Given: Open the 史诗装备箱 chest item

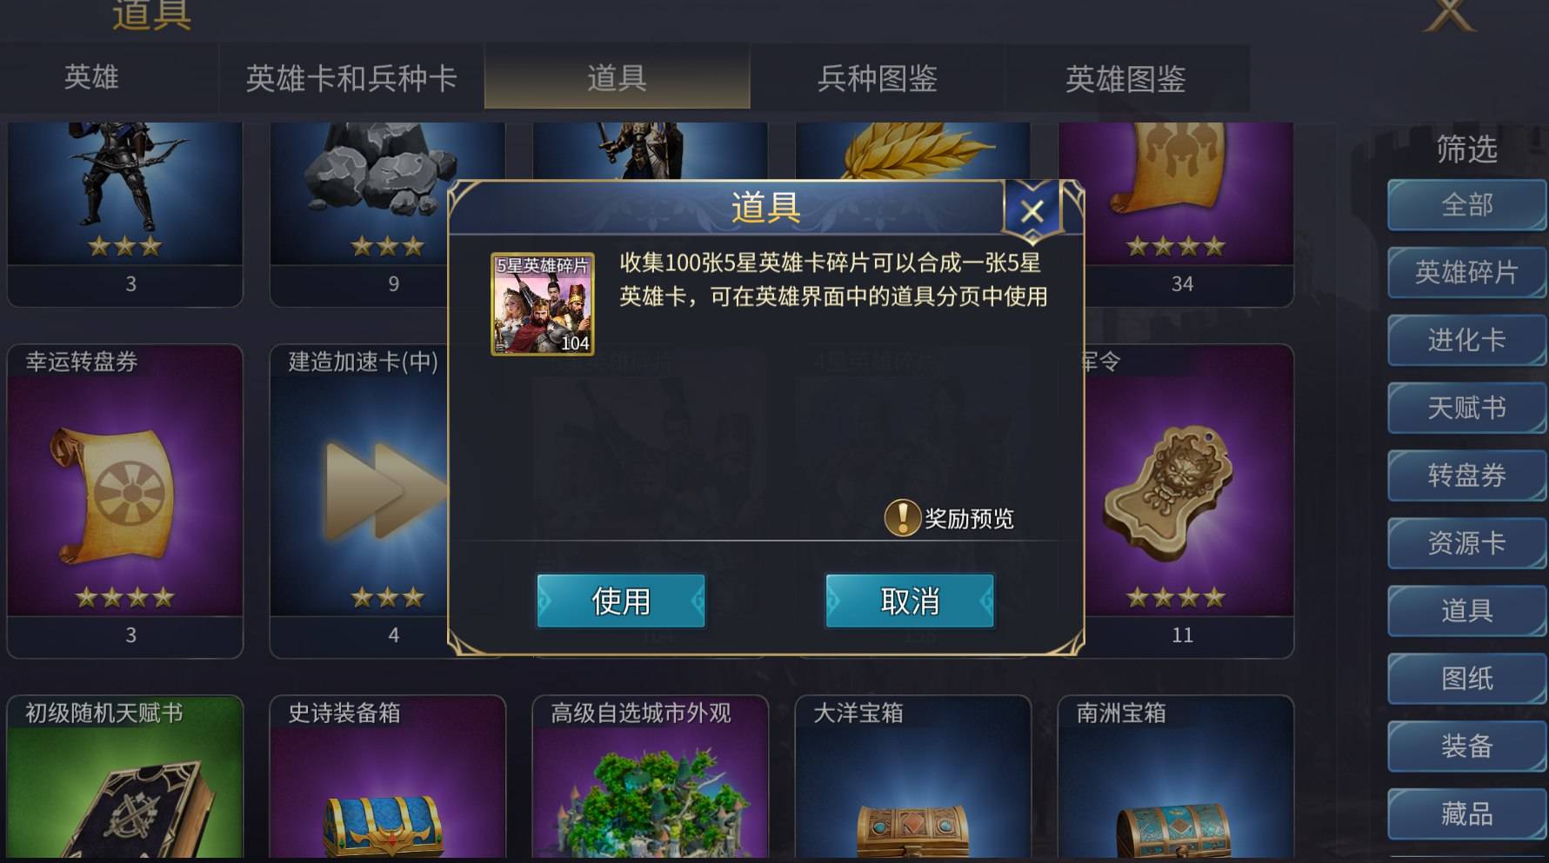Looking at the screenshot, I should [x=388, y=779].
